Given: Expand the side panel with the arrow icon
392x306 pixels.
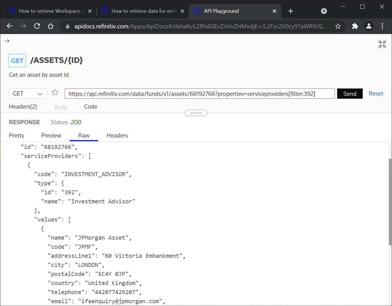Looking at the screenshot, I should [7, 41].
